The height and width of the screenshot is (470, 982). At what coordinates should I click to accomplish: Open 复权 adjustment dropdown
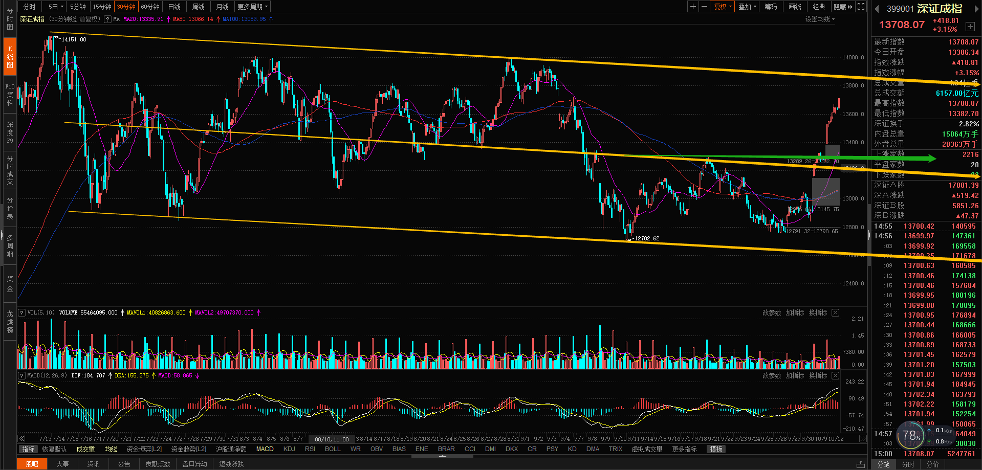pos(723,7)
